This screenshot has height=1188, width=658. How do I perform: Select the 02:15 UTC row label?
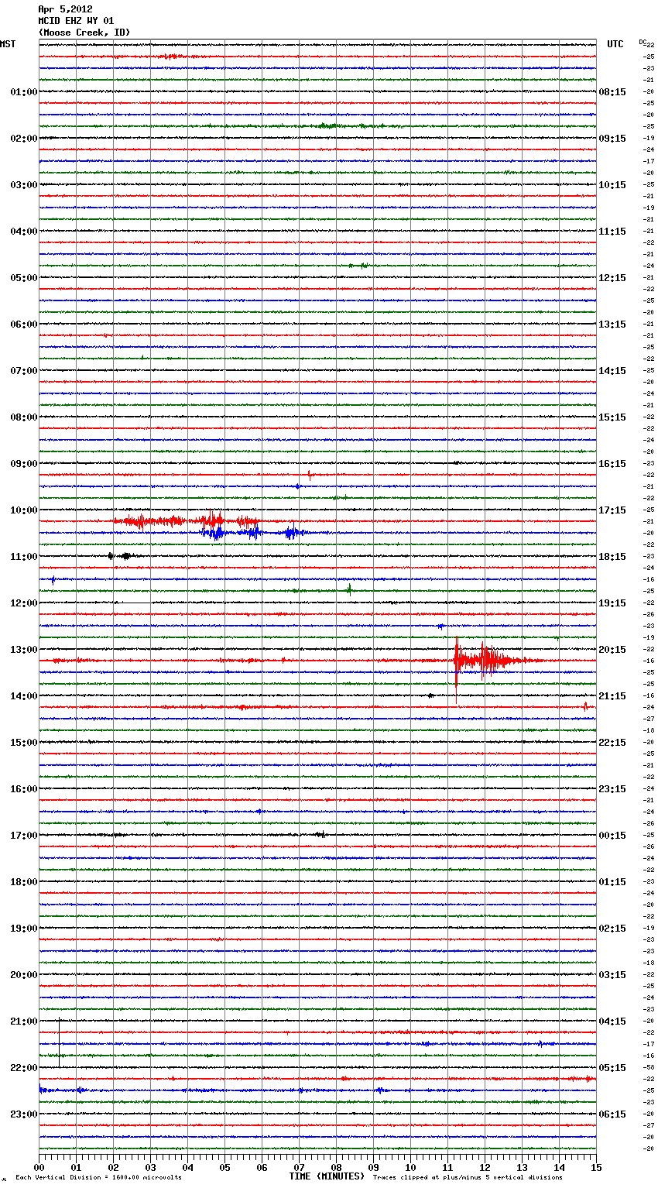click(x=612, y=929)
